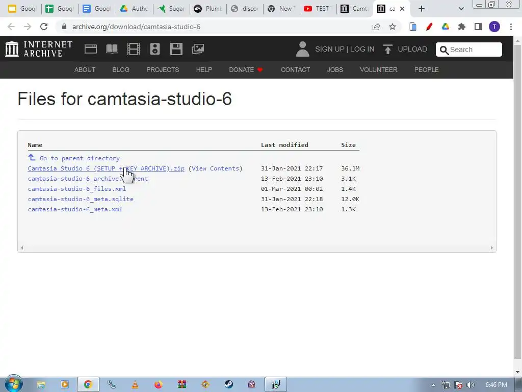Open the Google Drive extension icon
Screen dimensions: 522x392
coord(446,27)
